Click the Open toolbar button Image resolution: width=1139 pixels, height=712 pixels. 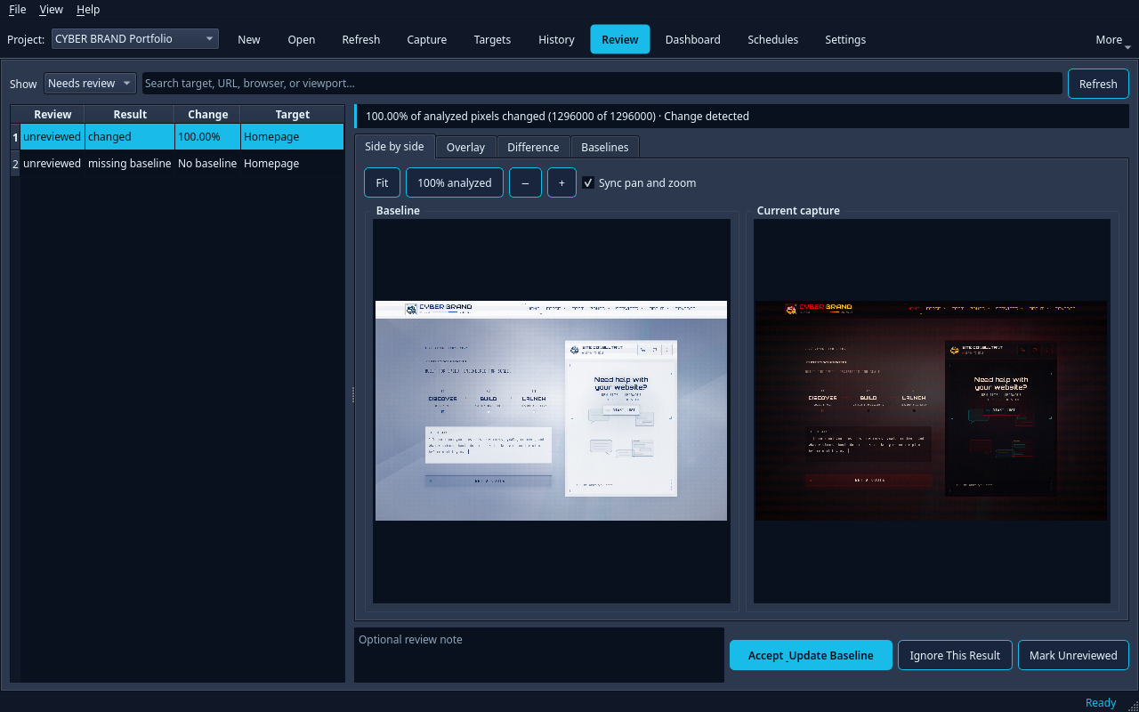point(302,39)
